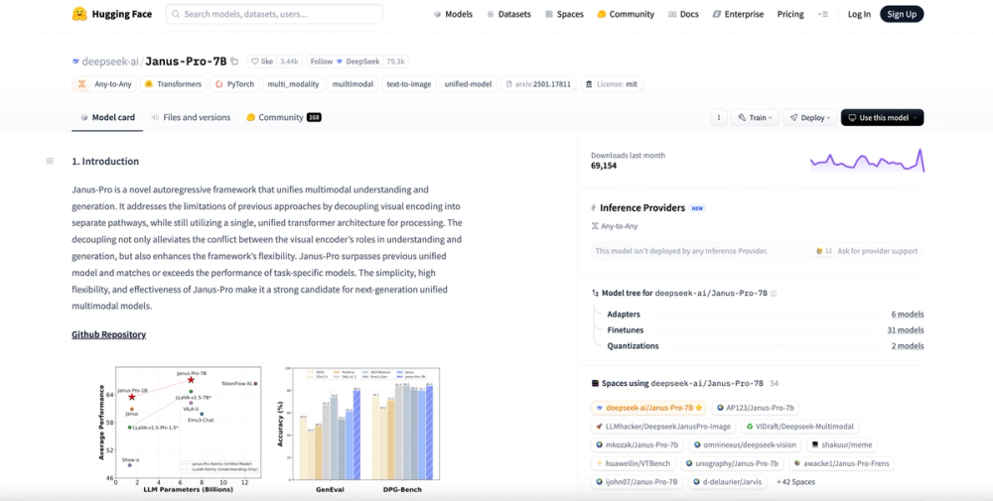Click the NEW badge beside Inference Providers
The height and width of the screenshot is (501, 993).
pyautogui.click(x=697, y=208)
